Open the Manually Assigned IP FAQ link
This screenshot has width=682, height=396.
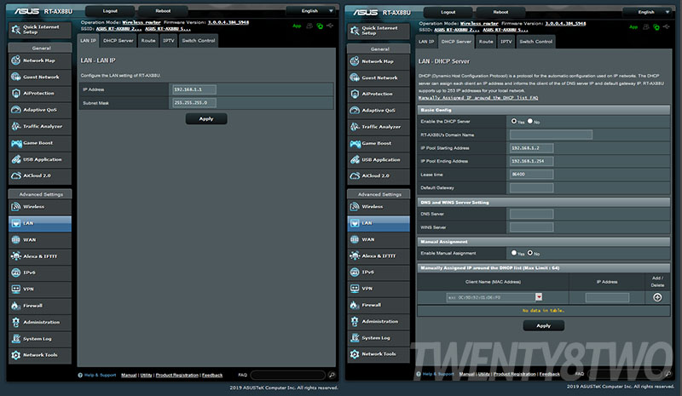[478, 98]
